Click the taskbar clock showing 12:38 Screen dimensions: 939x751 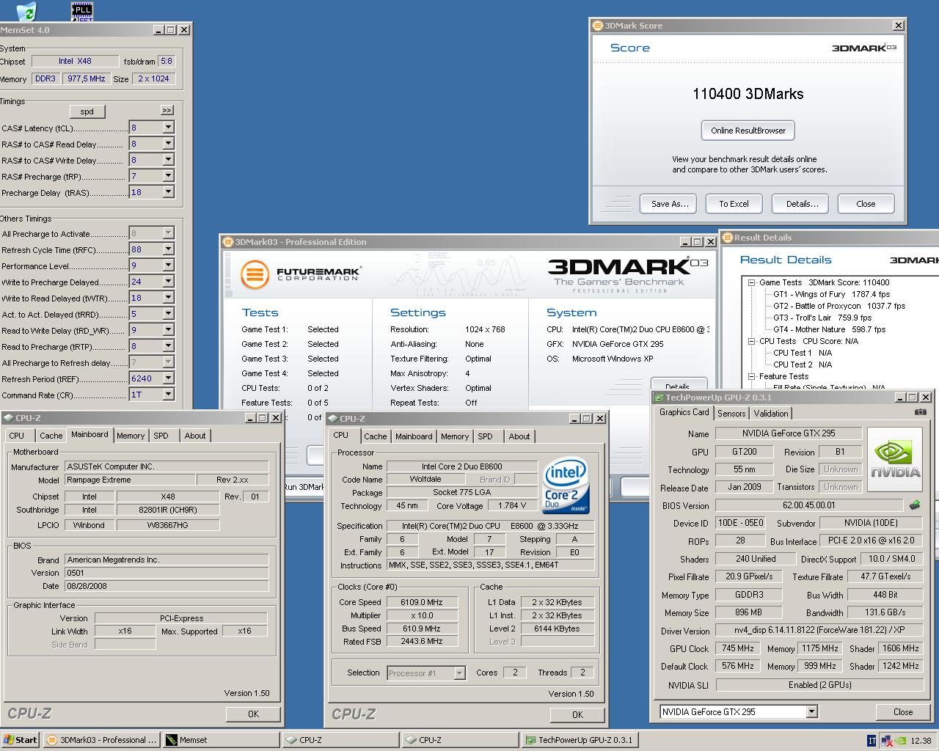(921, 741)
